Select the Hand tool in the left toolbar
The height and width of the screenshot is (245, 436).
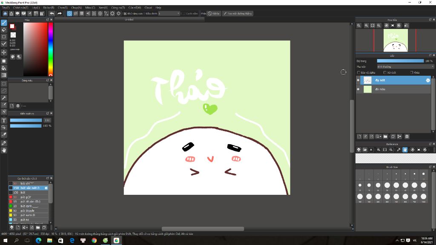pos(4,150)
